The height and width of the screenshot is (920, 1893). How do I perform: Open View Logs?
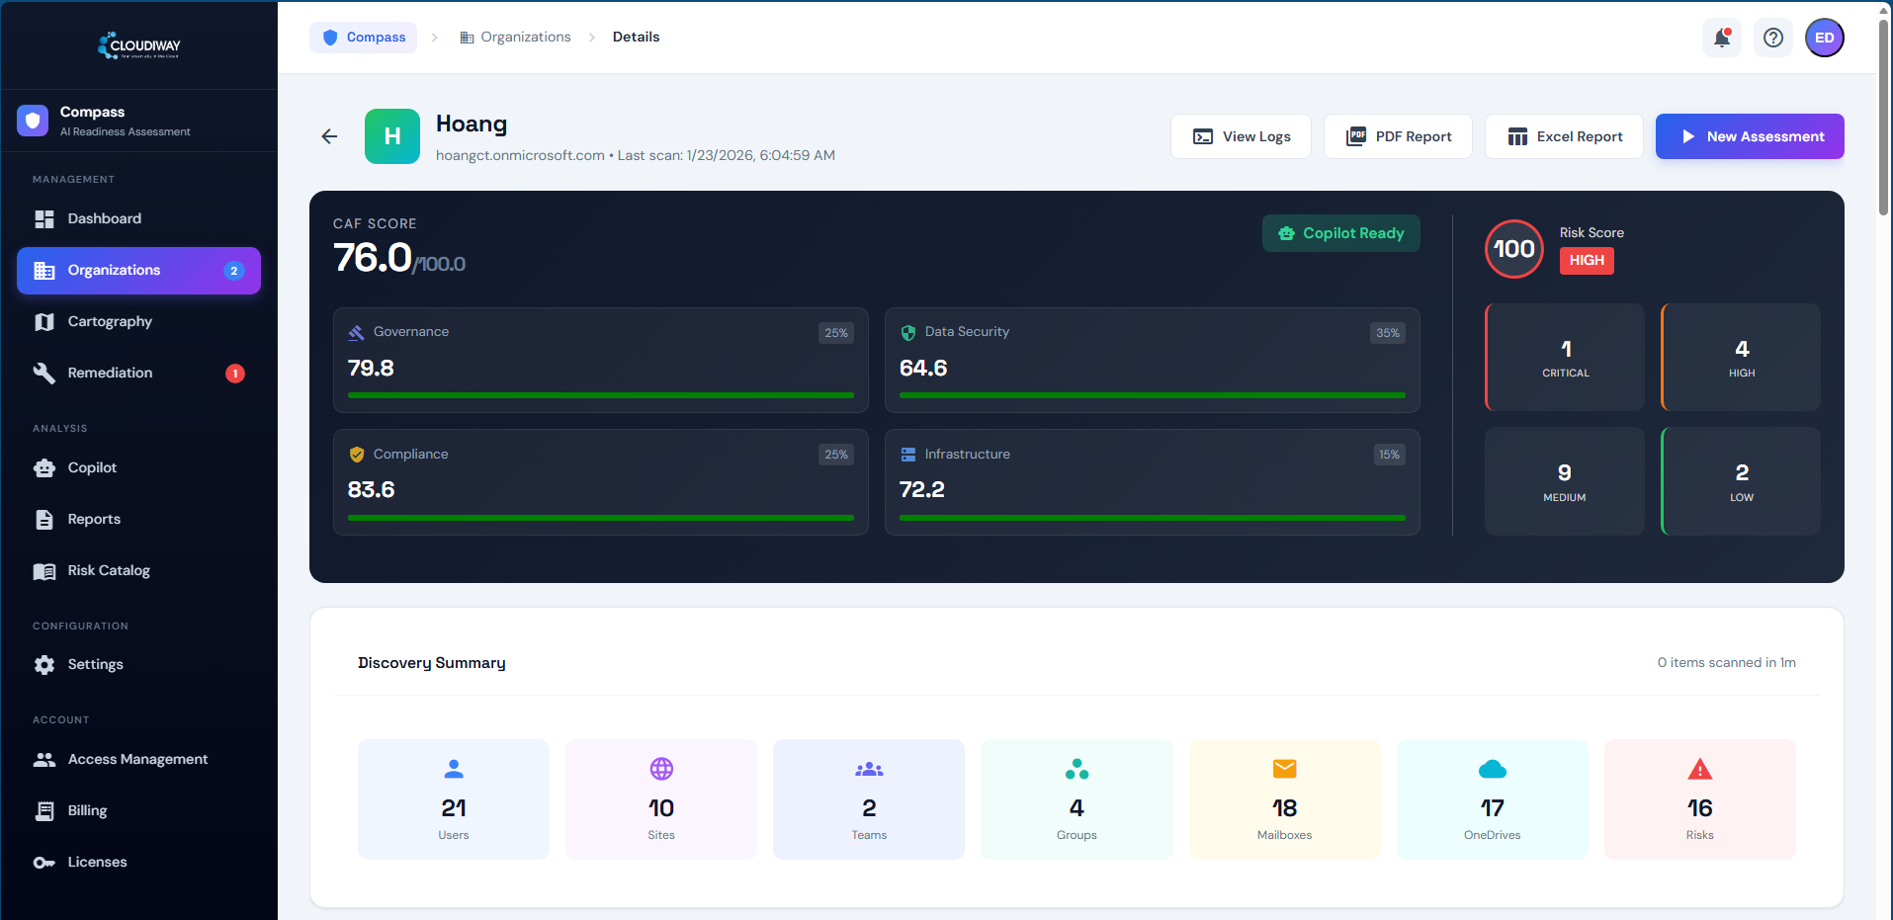click(1241, 136)
